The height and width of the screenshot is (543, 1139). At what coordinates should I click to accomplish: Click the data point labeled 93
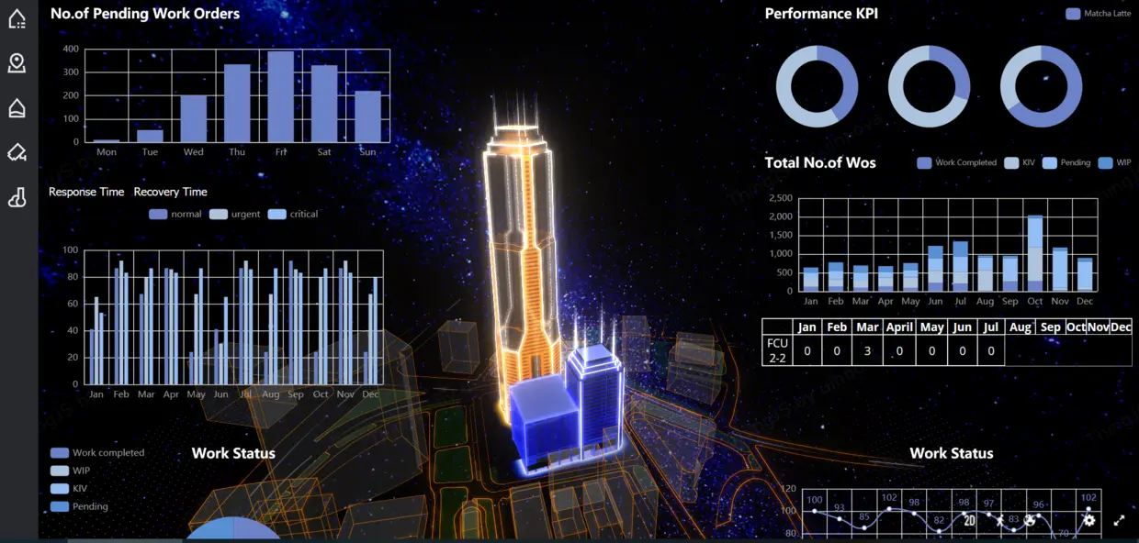(840, 519)
